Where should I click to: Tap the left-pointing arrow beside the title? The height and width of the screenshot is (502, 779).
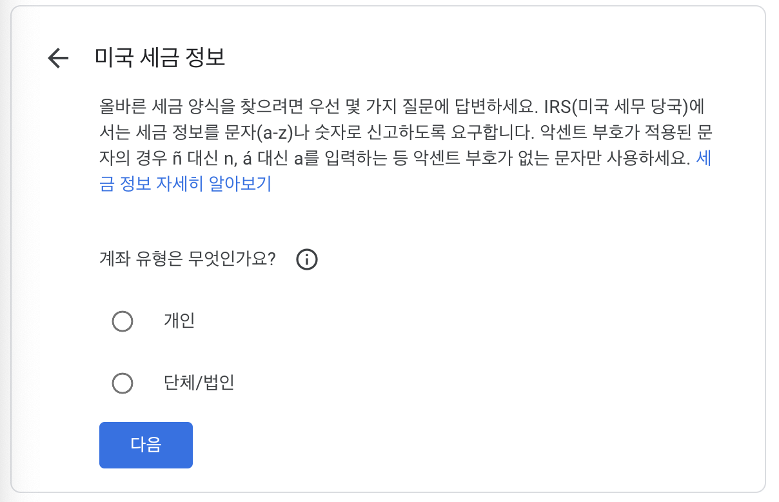point(57,58)
